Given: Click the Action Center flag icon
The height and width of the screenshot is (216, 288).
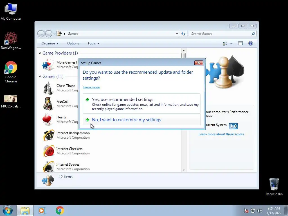Looking at the screenshot, I should click(246, 211).
